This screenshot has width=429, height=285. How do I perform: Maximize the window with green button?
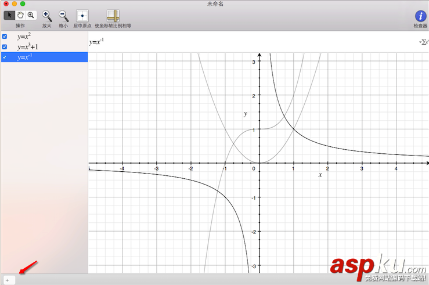click(23, 4)
